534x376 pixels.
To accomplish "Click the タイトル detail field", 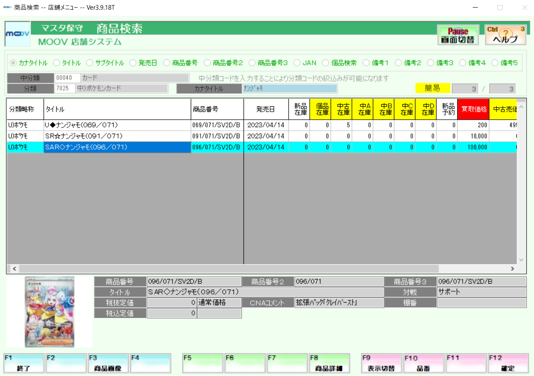I will coord(265,292).
